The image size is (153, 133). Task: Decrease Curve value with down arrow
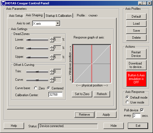(x=52, y=81)
